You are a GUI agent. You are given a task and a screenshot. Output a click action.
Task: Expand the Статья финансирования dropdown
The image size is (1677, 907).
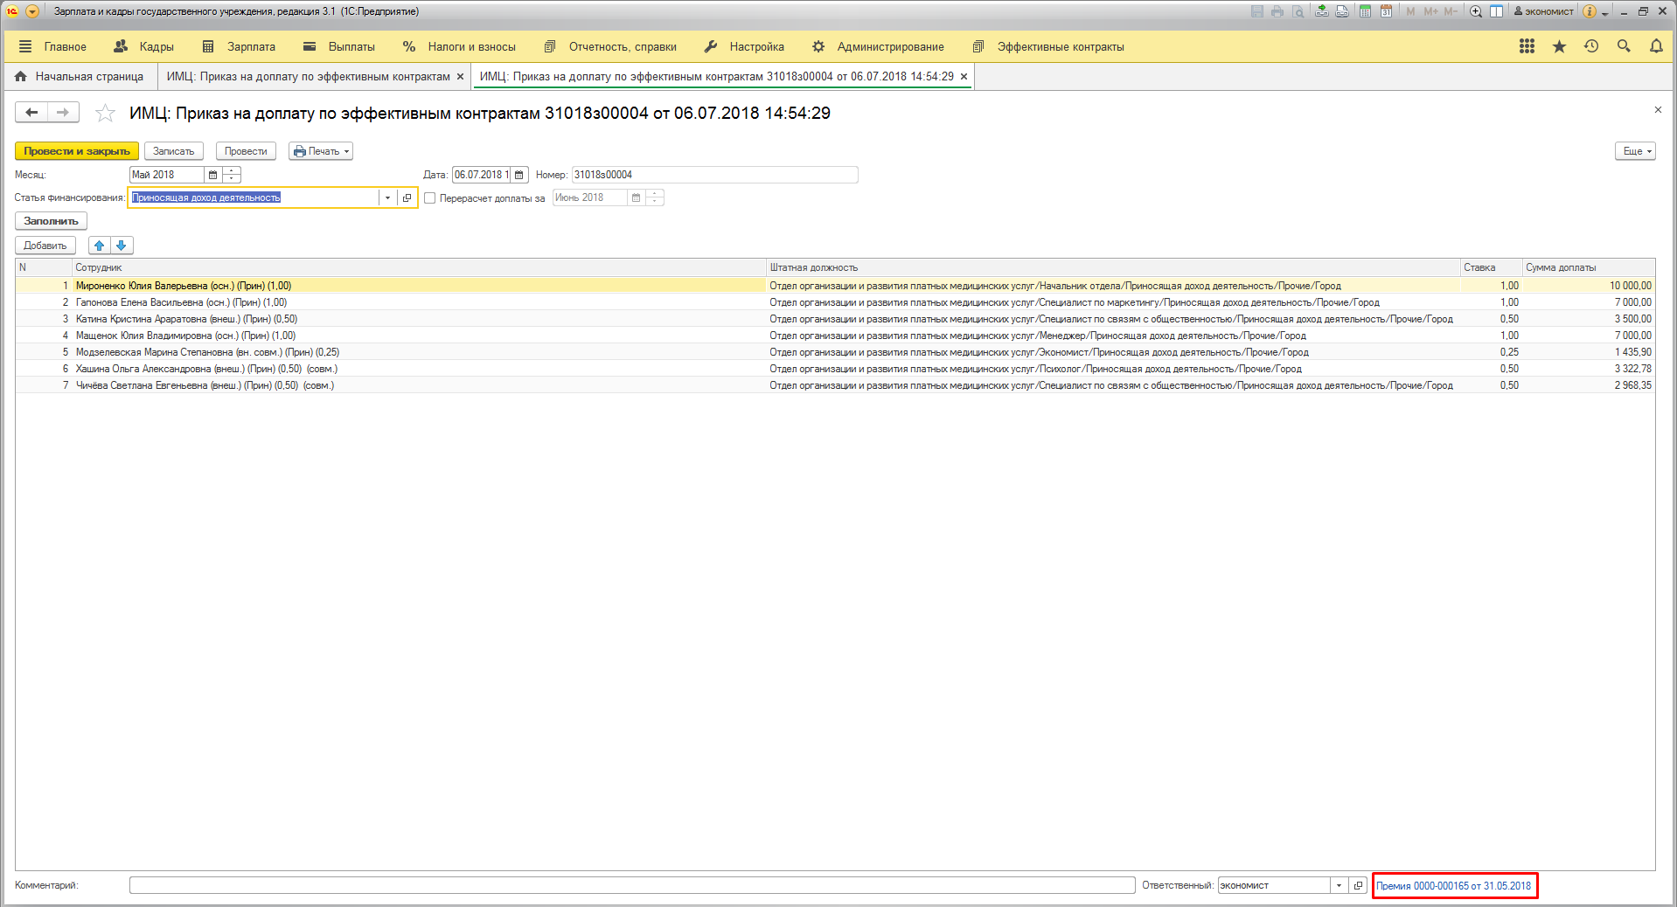[x=387, y=198]
